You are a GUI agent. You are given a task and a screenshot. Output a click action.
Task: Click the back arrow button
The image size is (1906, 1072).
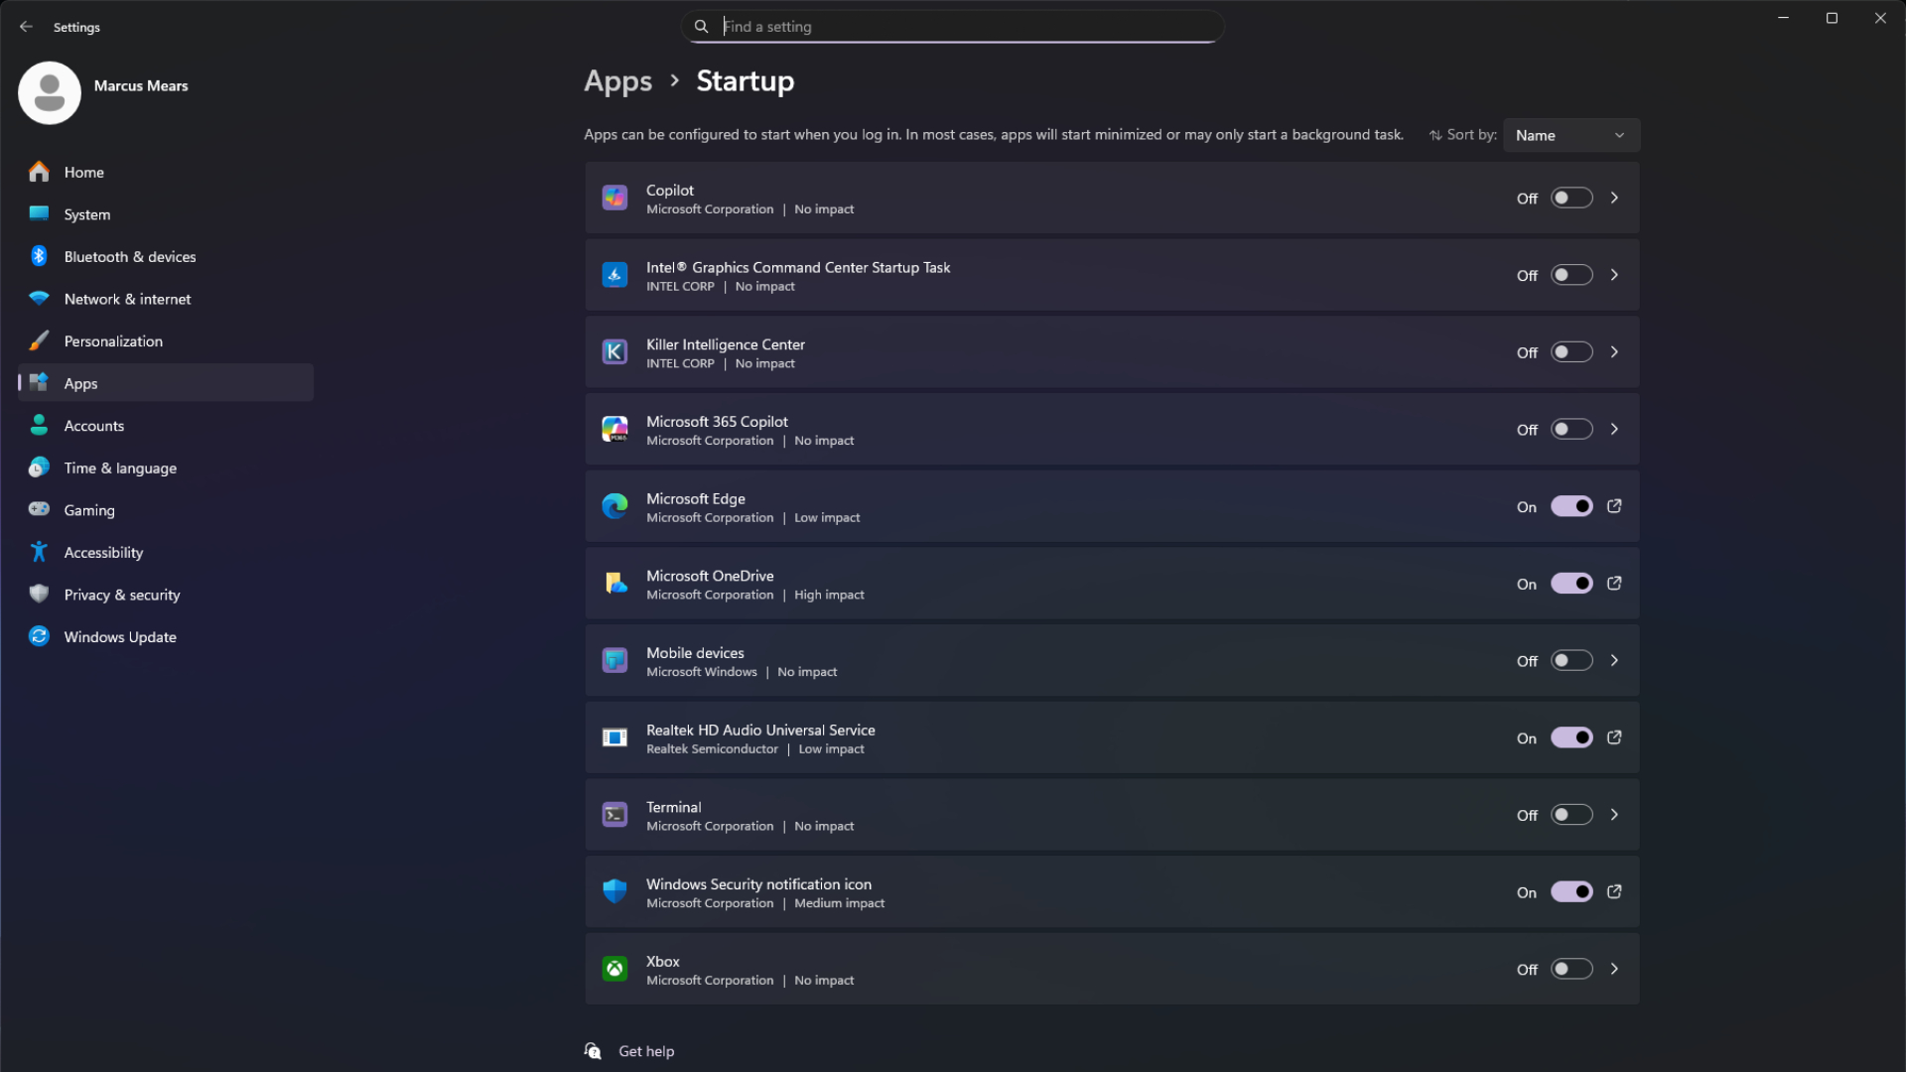click(x=26, y=27)
